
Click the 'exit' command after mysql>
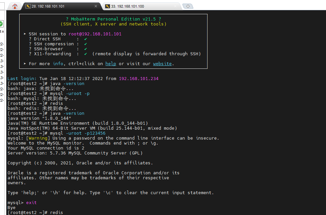tap(31, 203)
